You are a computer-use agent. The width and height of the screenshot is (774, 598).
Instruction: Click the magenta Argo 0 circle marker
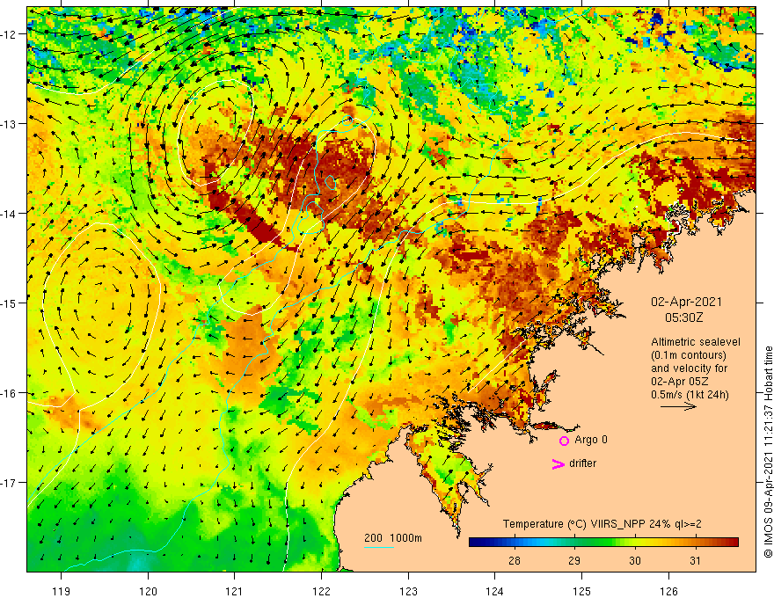[564, 441]
